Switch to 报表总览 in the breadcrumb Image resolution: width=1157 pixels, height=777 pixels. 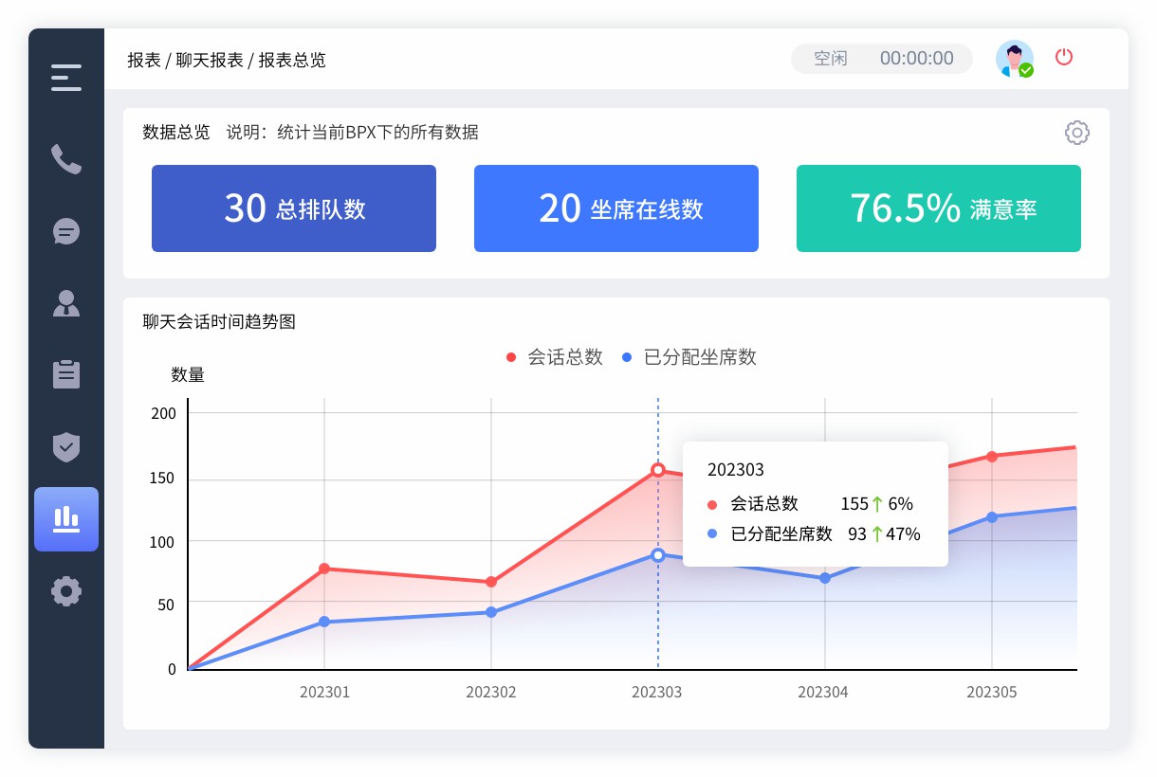pos(292,60)
